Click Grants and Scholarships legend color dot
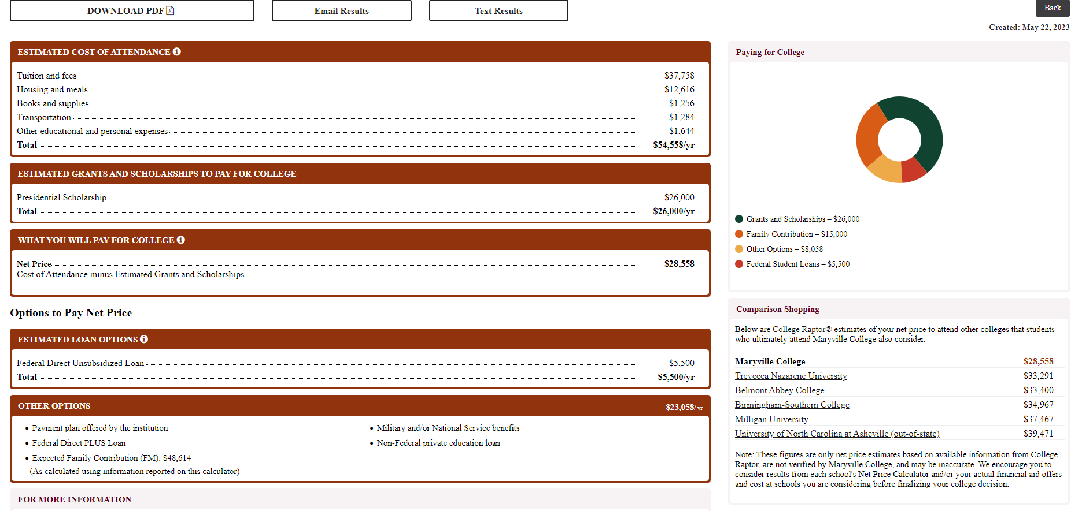Screen dimensions: 1082x511 coord(739,219)
